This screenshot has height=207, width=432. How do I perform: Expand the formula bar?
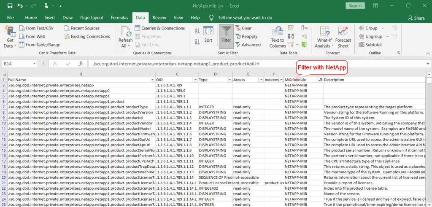[427, 64]
